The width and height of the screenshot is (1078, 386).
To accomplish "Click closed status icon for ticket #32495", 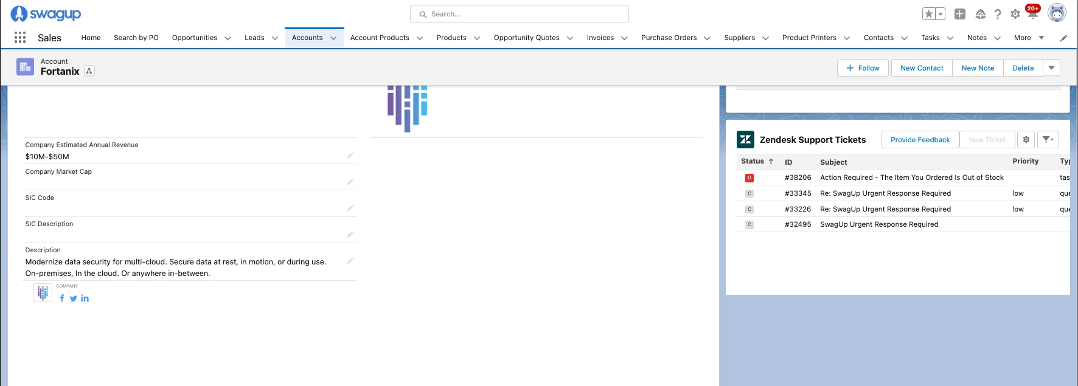I will click(x=749, y=224).
